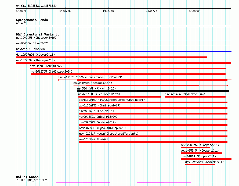This screenshot has height=186, width=239.
Task: Click the 143874k ruler label
Action: [22, 11]
